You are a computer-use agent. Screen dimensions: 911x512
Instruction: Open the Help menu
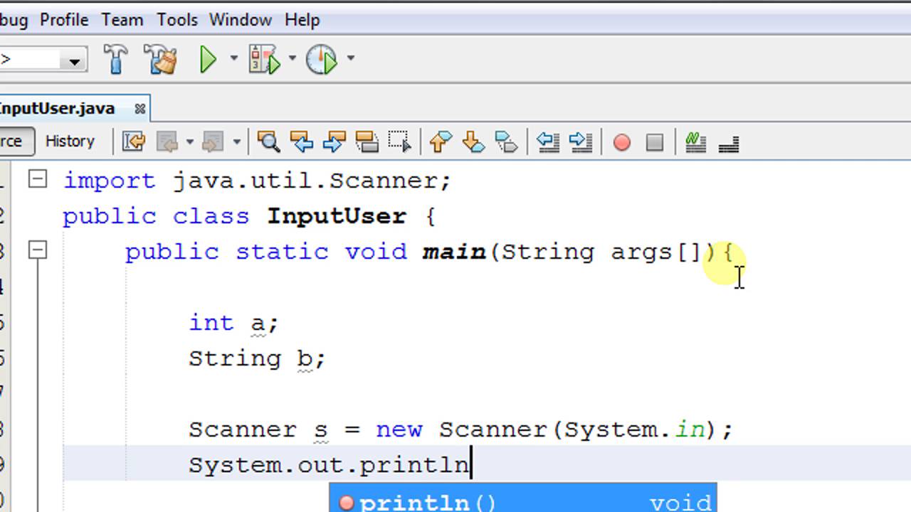[x=302, y=20]
